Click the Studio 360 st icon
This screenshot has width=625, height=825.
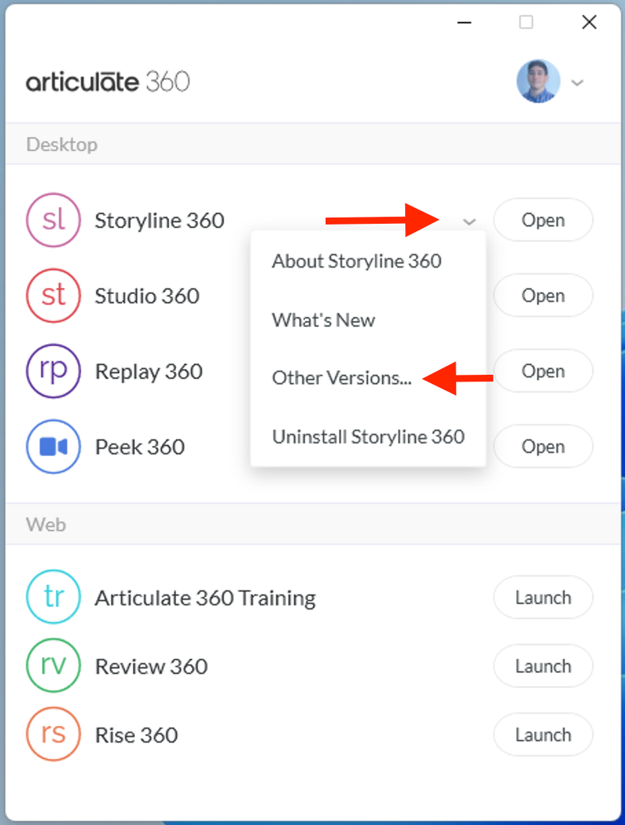tap(53, 296)
